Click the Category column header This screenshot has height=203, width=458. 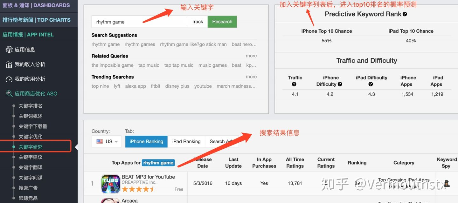(404, 163)
